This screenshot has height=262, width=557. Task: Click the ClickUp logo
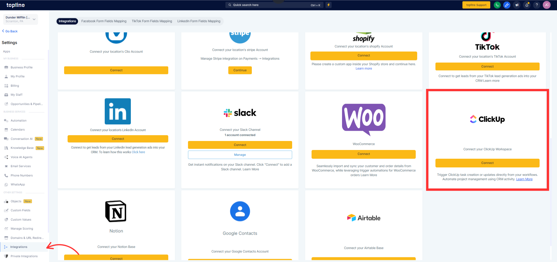pyautogui.click(x=487, y=119)
